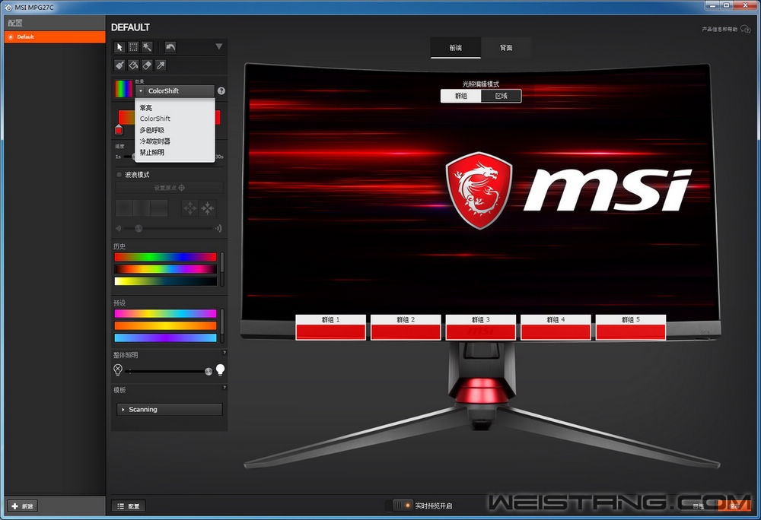Click the preset gradients scrollbar
Viewport: 761px width, 520px height.
pos(222,325)
